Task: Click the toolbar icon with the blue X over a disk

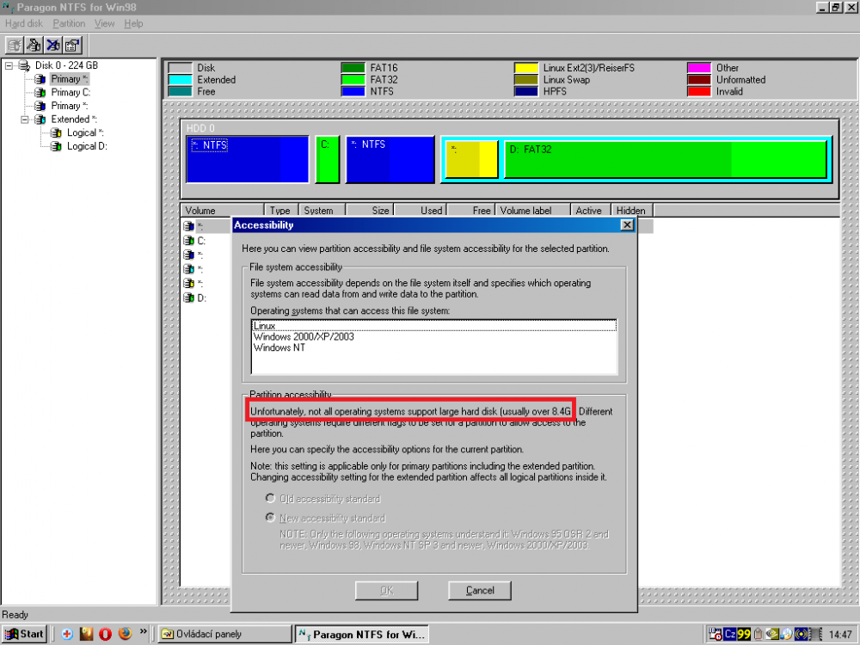Action: point(53,45)
